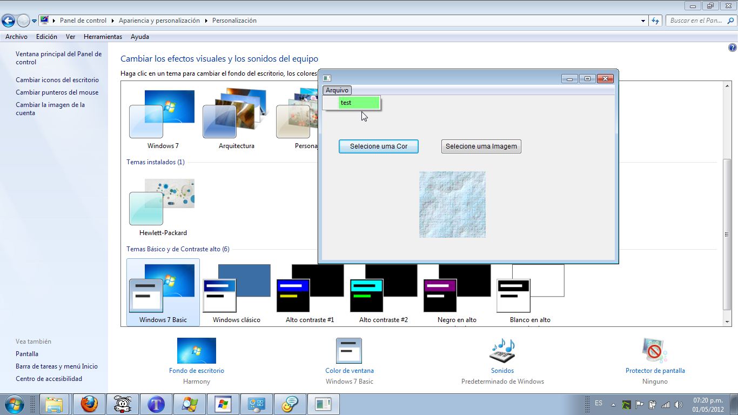Click the ES language indicator

[599, 403]
